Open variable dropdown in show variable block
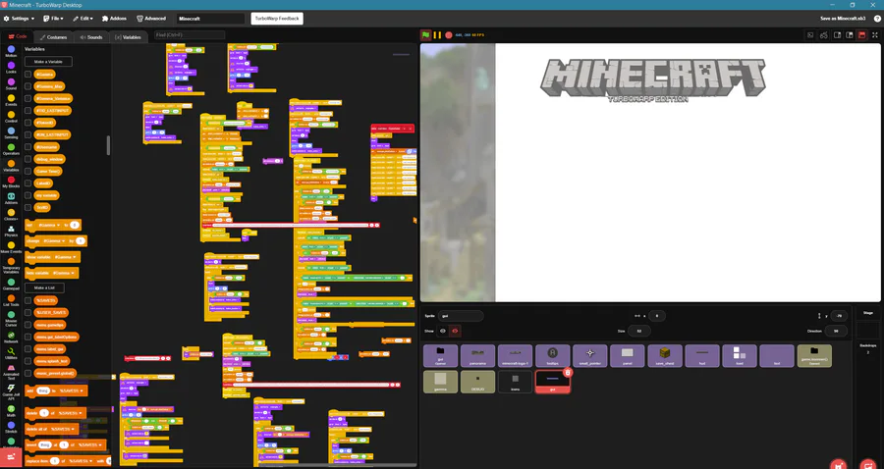 [x=64, y=257]
